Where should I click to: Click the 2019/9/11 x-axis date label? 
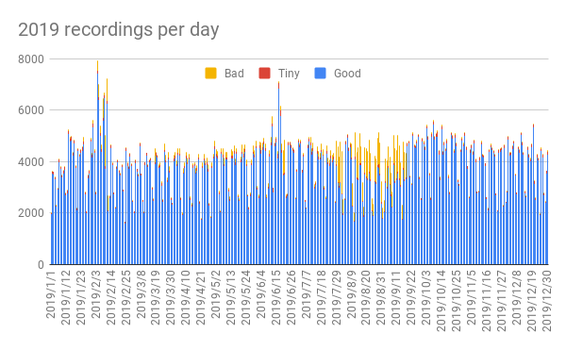[x=396, y=297]
